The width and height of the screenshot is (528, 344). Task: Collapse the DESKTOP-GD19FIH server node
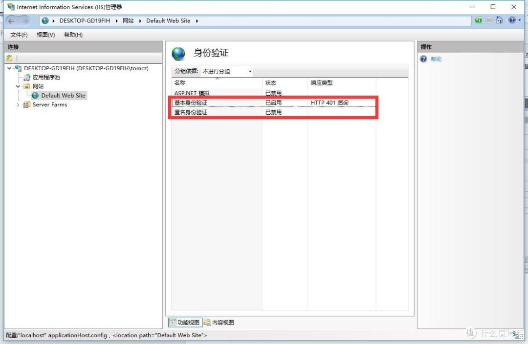click(x=9, y=68)
